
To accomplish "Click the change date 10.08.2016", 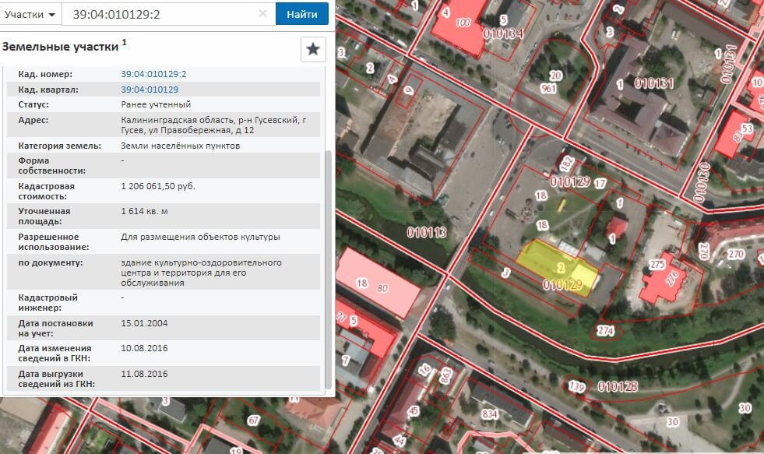I will [x=144, y=348].
